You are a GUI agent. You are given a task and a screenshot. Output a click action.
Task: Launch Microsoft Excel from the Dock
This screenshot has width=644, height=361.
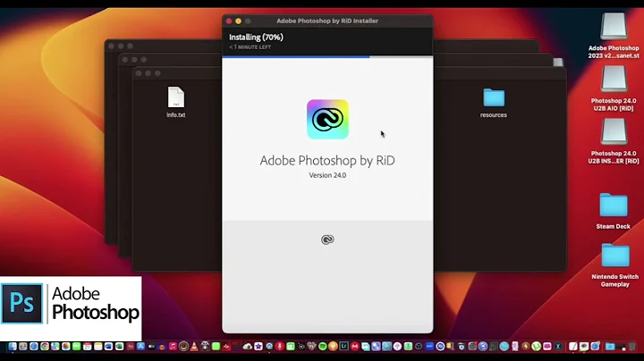pos(119,347)
